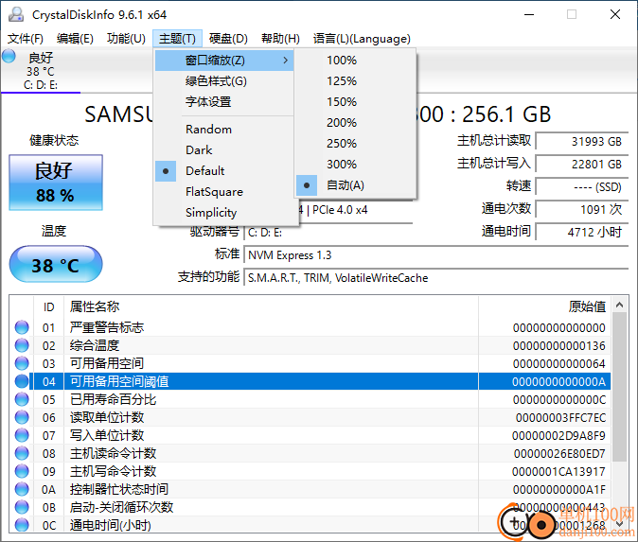Click status orb for attribute 05 已用寿命百分比
This screenshot has width=638, height=542.
(22, 399)
